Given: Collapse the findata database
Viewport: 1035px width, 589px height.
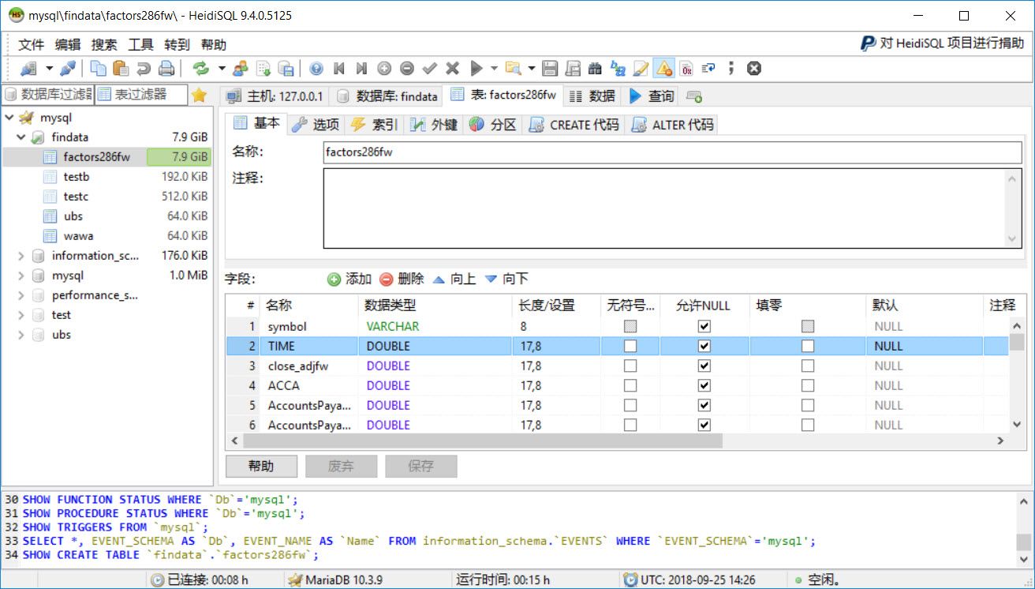Looking at the screenshot, I should coord(21,137).
